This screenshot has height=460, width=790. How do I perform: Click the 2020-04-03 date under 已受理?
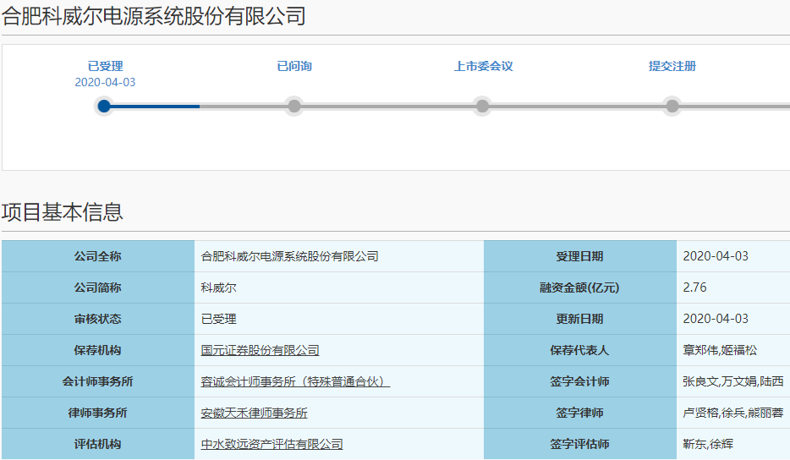(x=105, y=82)
